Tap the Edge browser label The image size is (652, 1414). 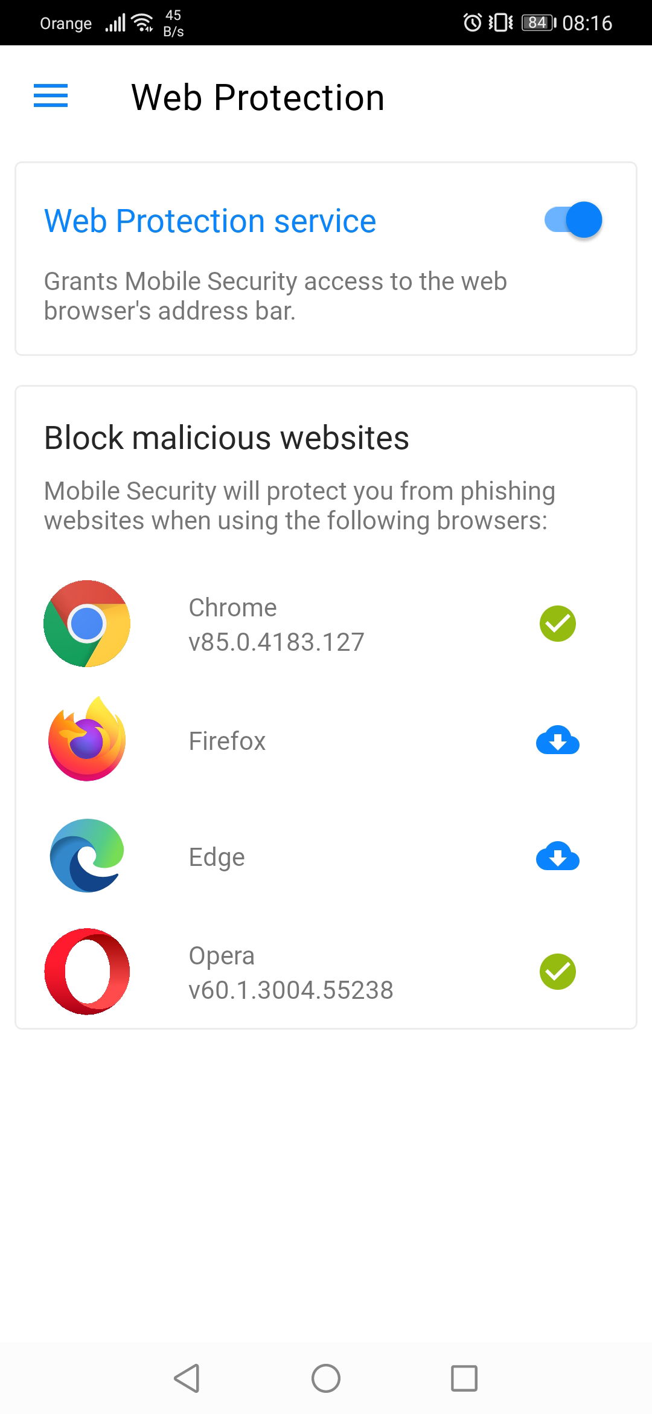217,857
